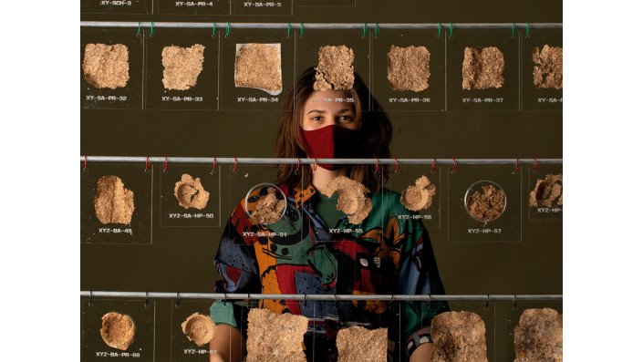
Task: Click the XY-SA-PR-34 sample on white backing
Action: [x=258, y=68]
